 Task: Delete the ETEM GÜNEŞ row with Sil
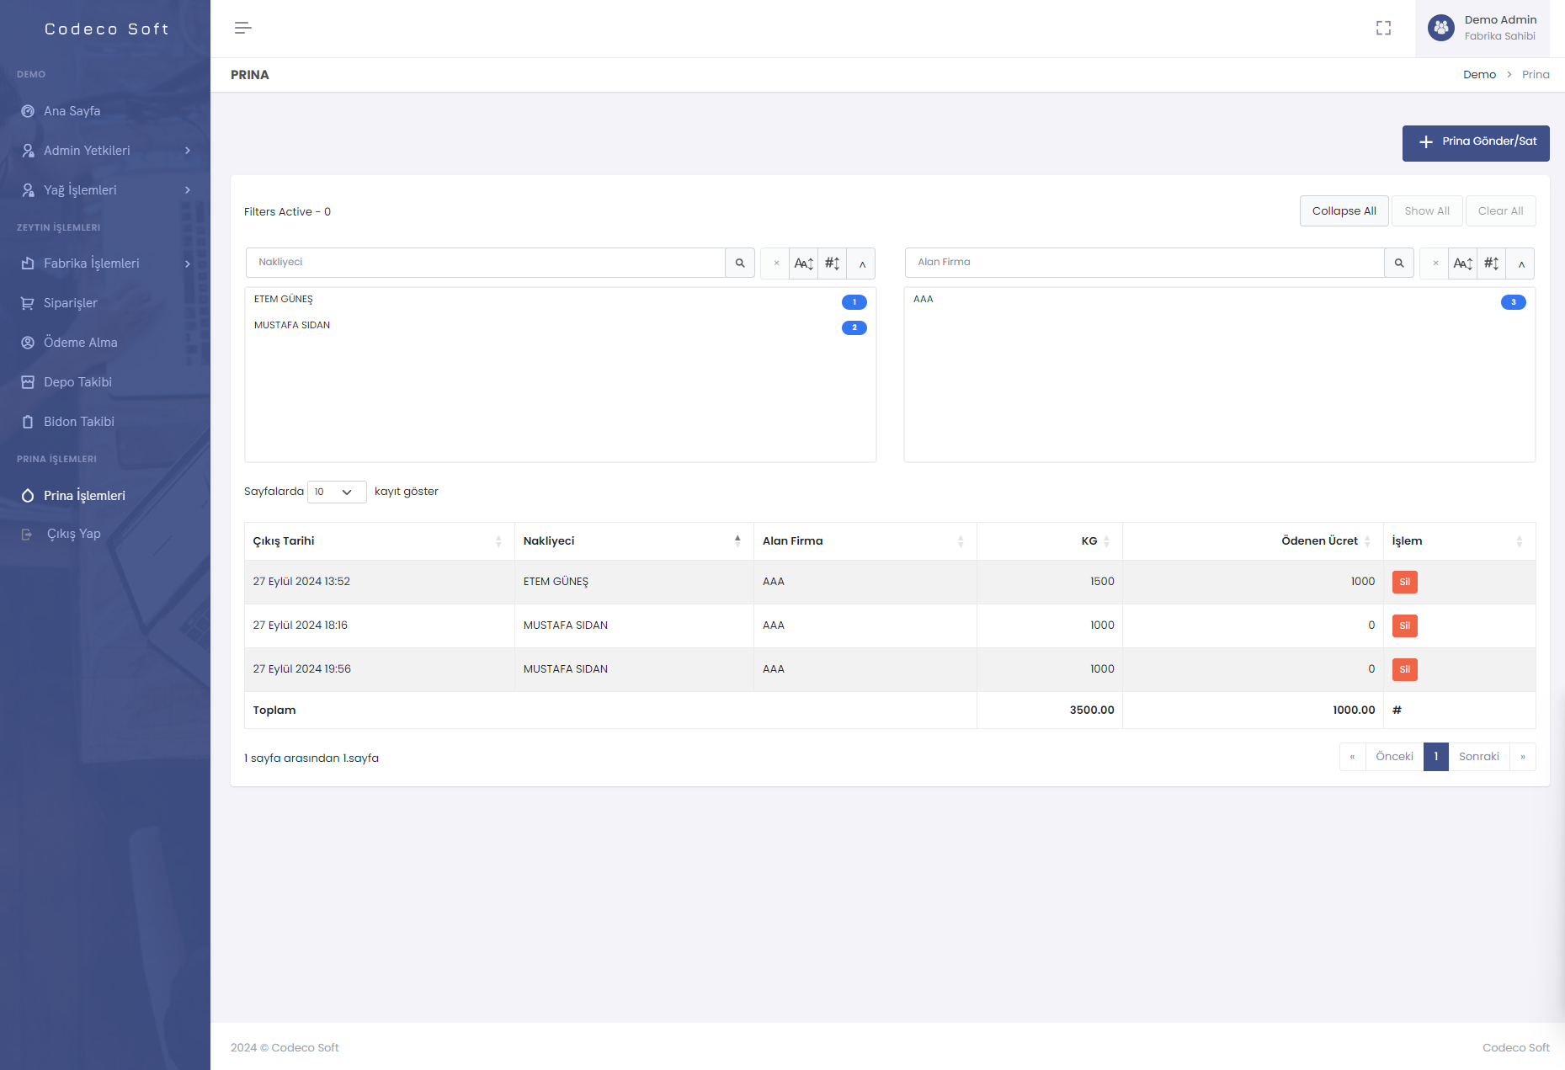tap(1404, 582)
